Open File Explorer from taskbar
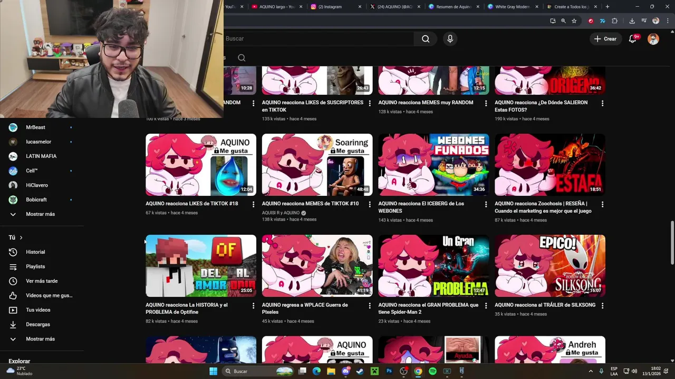The image size is (675, 379). click(x=331, y=371)
